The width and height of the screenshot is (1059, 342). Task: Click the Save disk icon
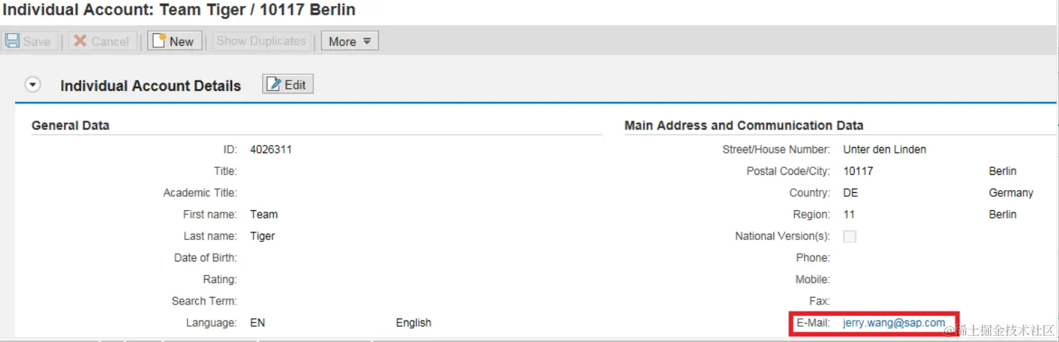point(13,41)
